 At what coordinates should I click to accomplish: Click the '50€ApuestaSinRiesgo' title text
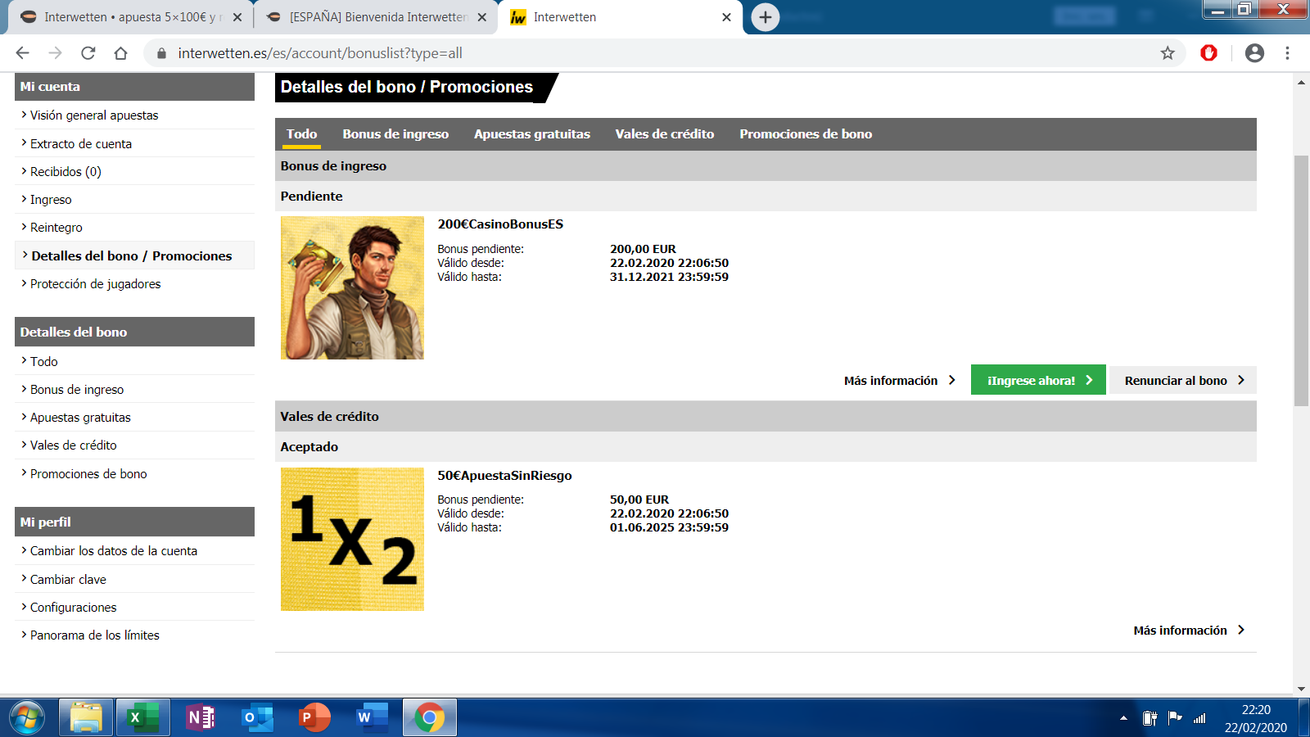(504, 476)
